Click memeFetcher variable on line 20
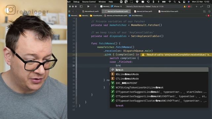Screen dimensions: 212x119 [x=118, y=25]
